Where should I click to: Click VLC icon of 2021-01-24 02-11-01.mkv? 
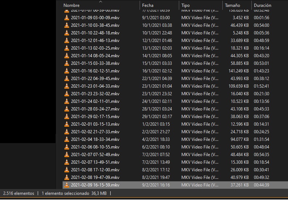pos(67,101)
